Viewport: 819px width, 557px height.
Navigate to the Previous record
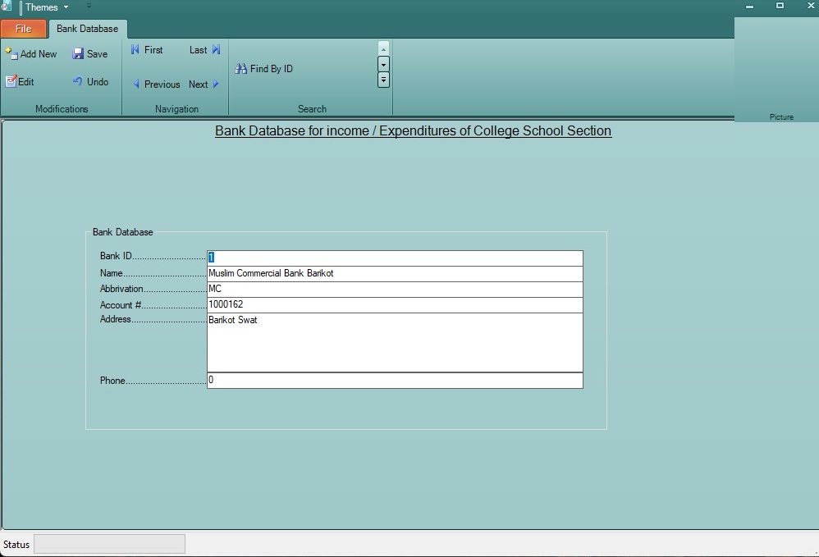(x=156, y=84)
